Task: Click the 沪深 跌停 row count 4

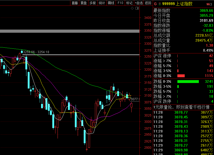Action: click(212, 101)
